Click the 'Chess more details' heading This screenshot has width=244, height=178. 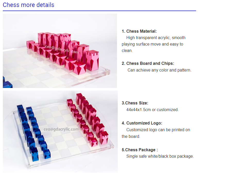(29, 5)
